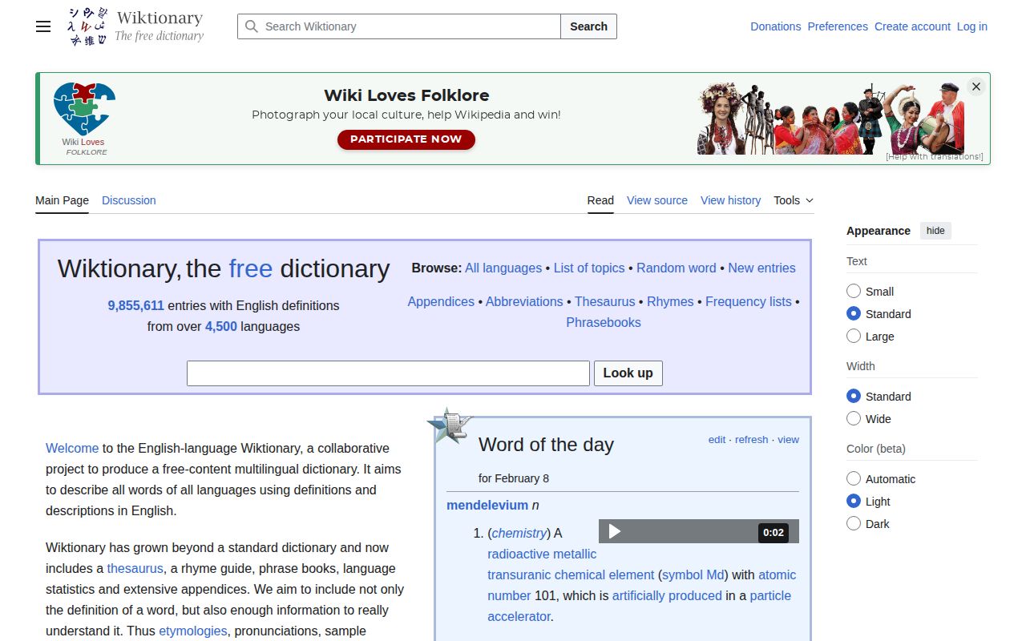Open the hamburger navigation menu

[x=42, y=26]
